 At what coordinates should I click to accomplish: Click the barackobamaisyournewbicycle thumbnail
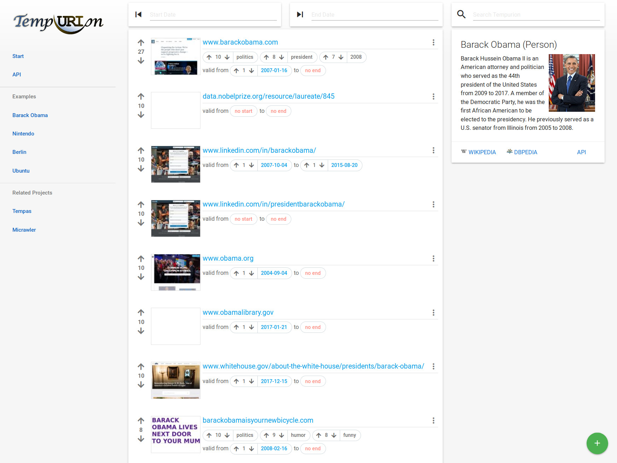tap(176, 434)
